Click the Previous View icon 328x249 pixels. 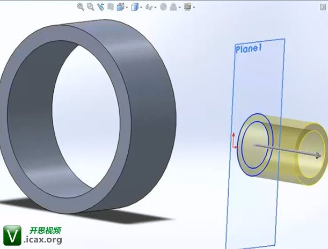[x=100, y=7]
